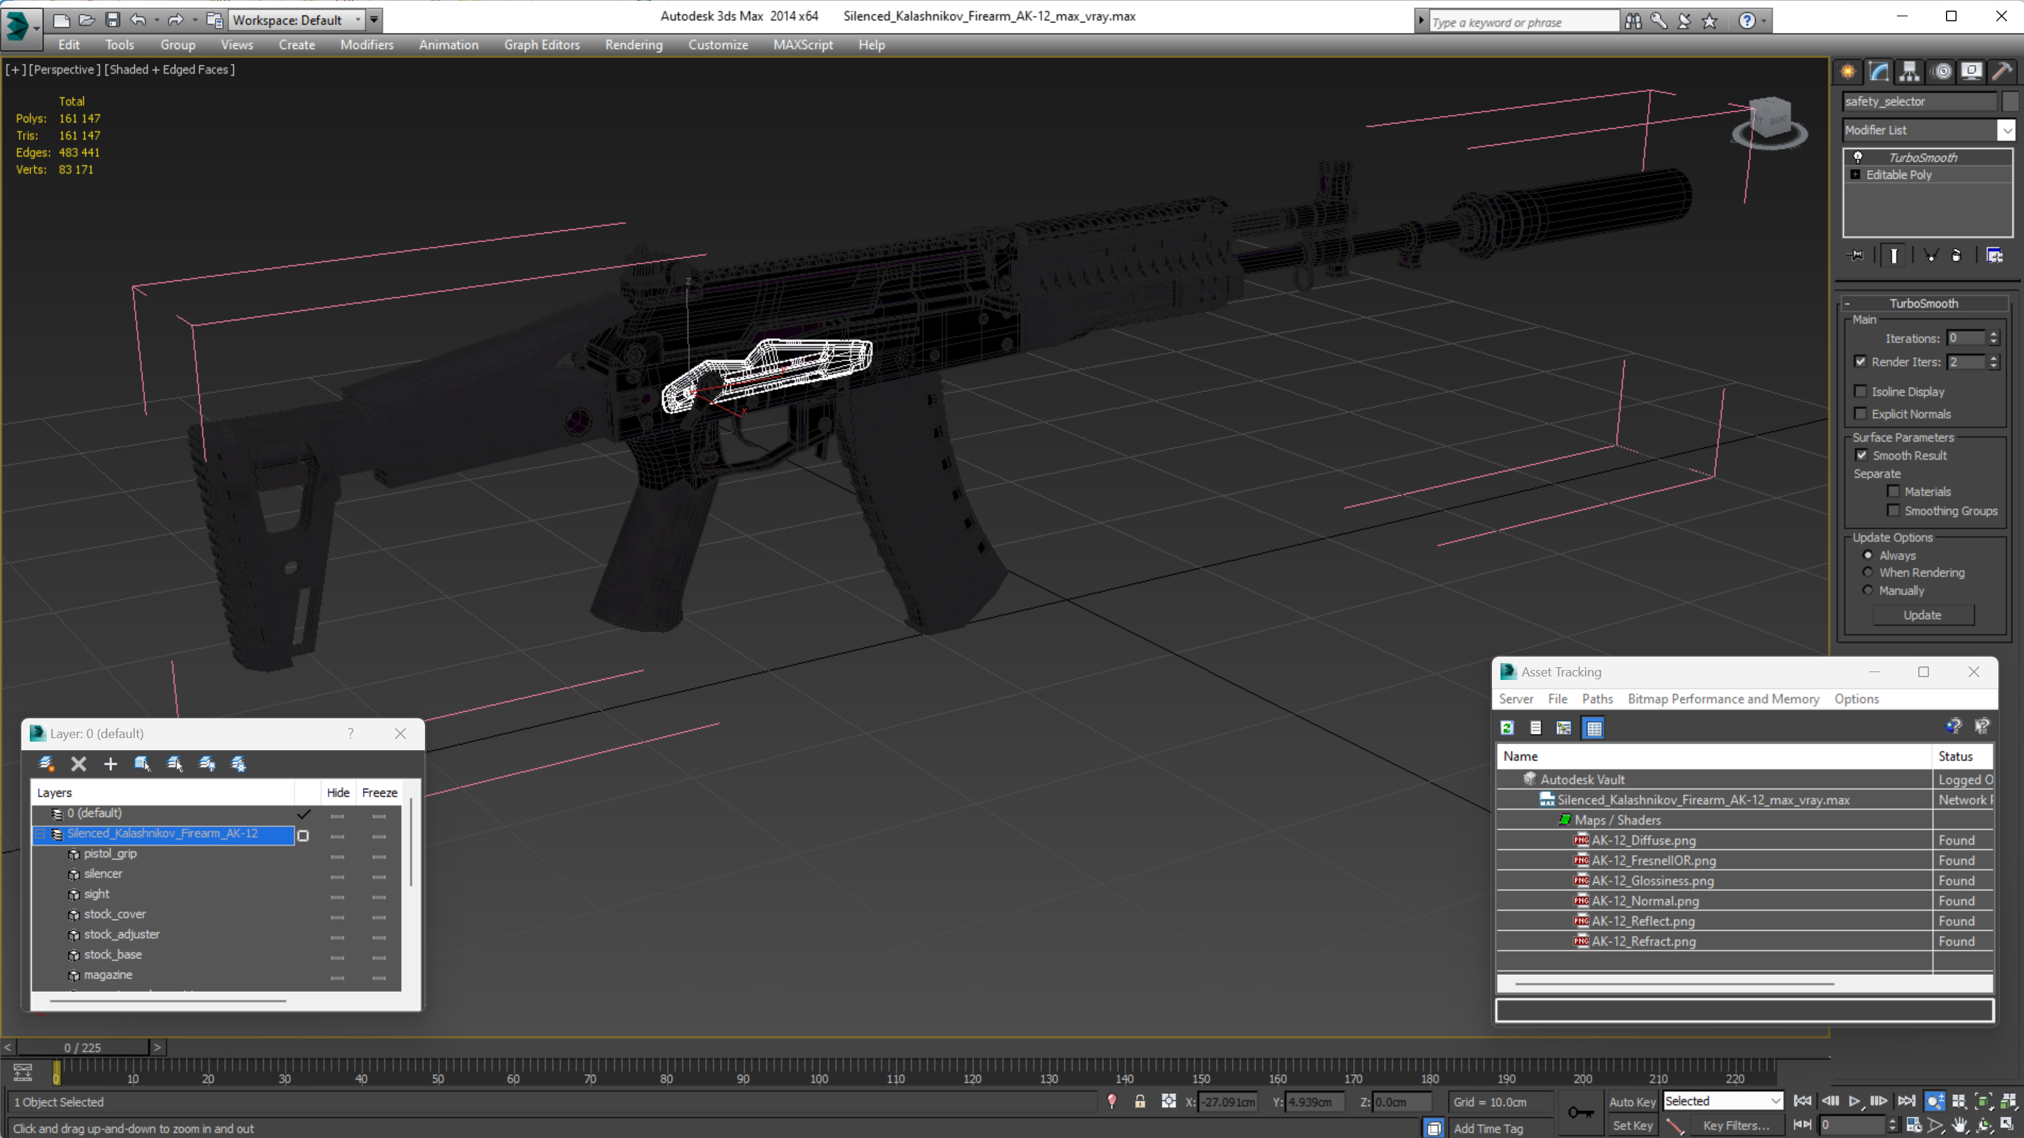
Task: Enable Separate by Smoothing Groups checkbox
Action: pos(1893,511)
